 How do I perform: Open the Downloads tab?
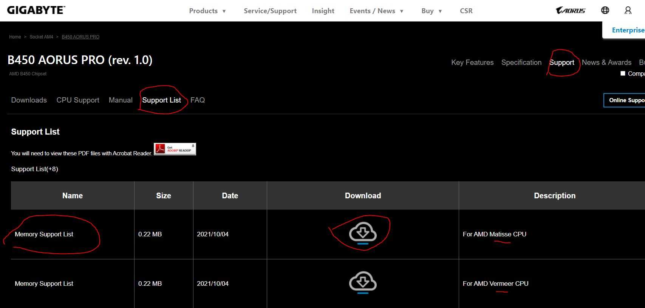(x=29, y=100)
